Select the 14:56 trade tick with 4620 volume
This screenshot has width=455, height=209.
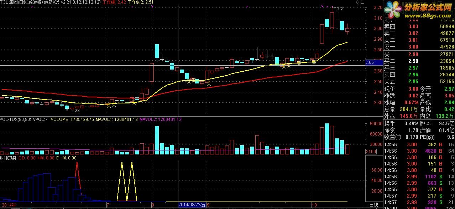pyautogui.click(x=419, y=151)
